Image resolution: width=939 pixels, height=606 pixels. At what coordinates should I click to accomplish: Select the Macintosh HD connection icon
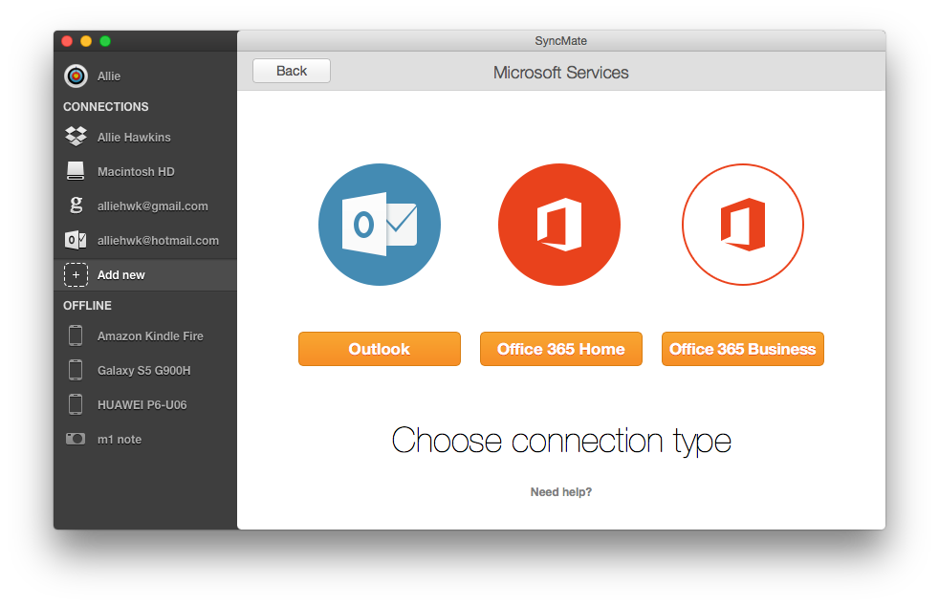[75, 170]
